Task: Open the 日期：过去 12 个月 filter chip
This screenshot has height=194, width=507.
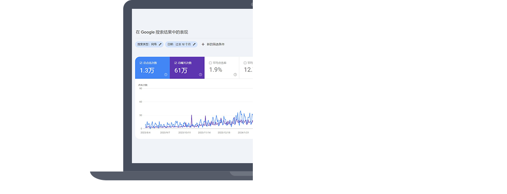Action: [x=179, y=45]
